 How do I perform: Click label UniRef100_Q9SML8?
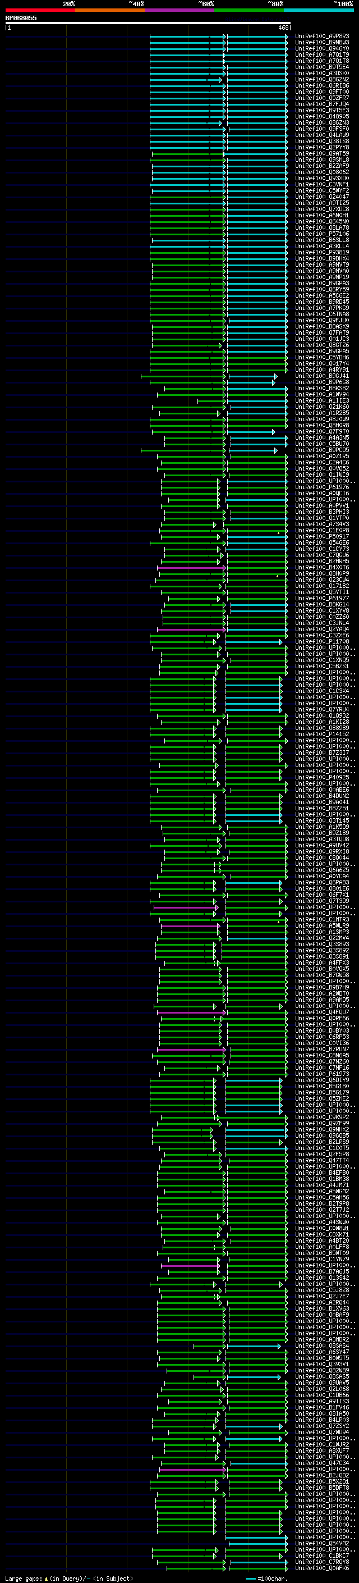[322, 160]
